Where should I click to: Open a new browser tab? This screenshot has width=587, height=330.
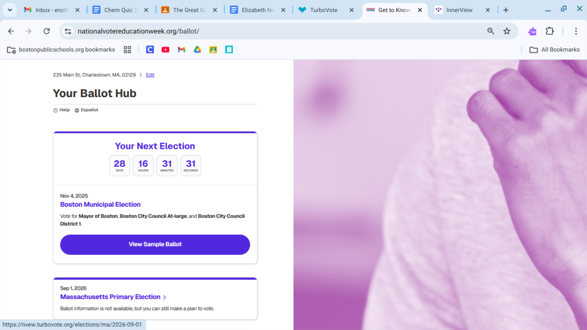coord(506,10)
